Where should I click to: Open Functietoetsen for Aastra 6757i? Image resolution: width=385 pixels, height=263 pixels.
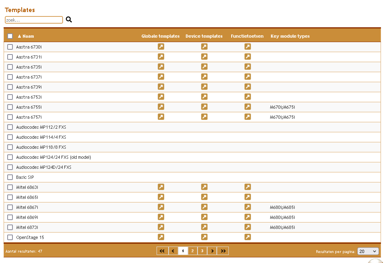point(247,117)
